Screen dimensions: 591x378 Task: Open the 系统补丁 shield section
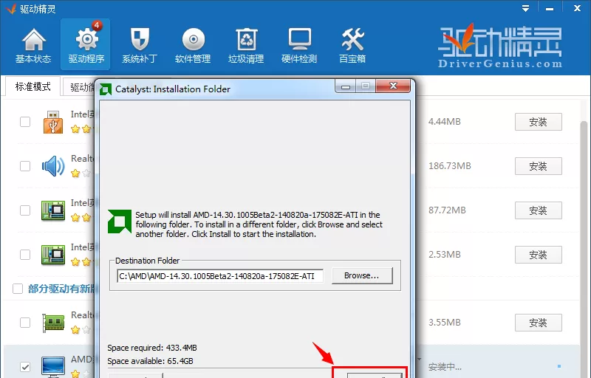pos(140,45)
